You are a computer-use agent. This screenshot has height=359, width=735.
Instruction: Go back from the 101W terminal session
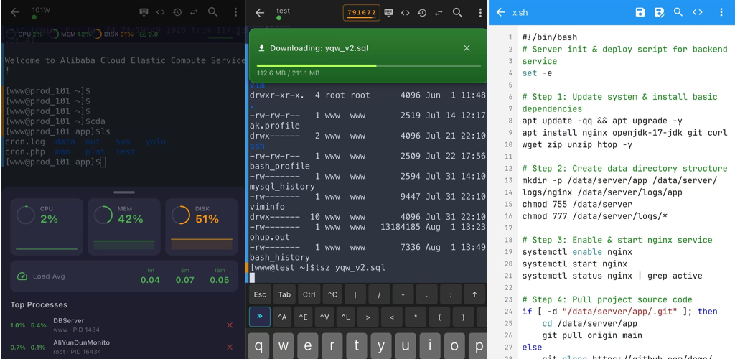pyautogui.click(x=15, y=13)
